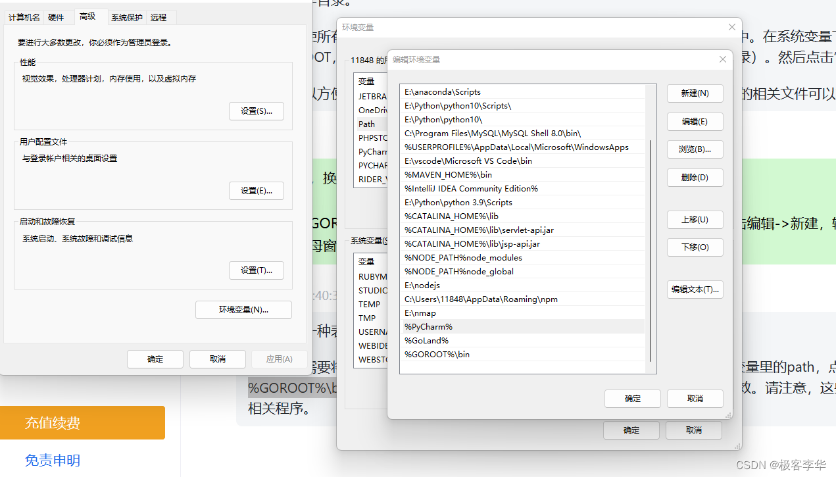Select E:\Python\python 3.9\Scripts entry
836x477 pixels.
[522, 203]
